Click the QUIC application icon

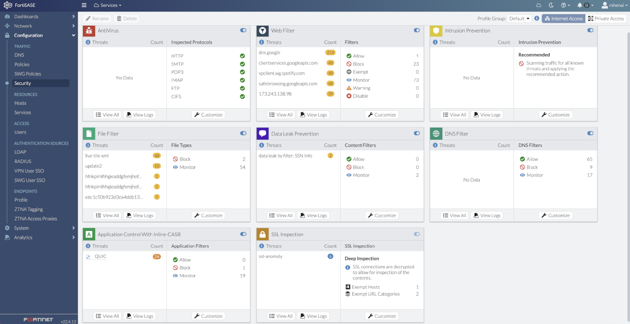[88, 257]
